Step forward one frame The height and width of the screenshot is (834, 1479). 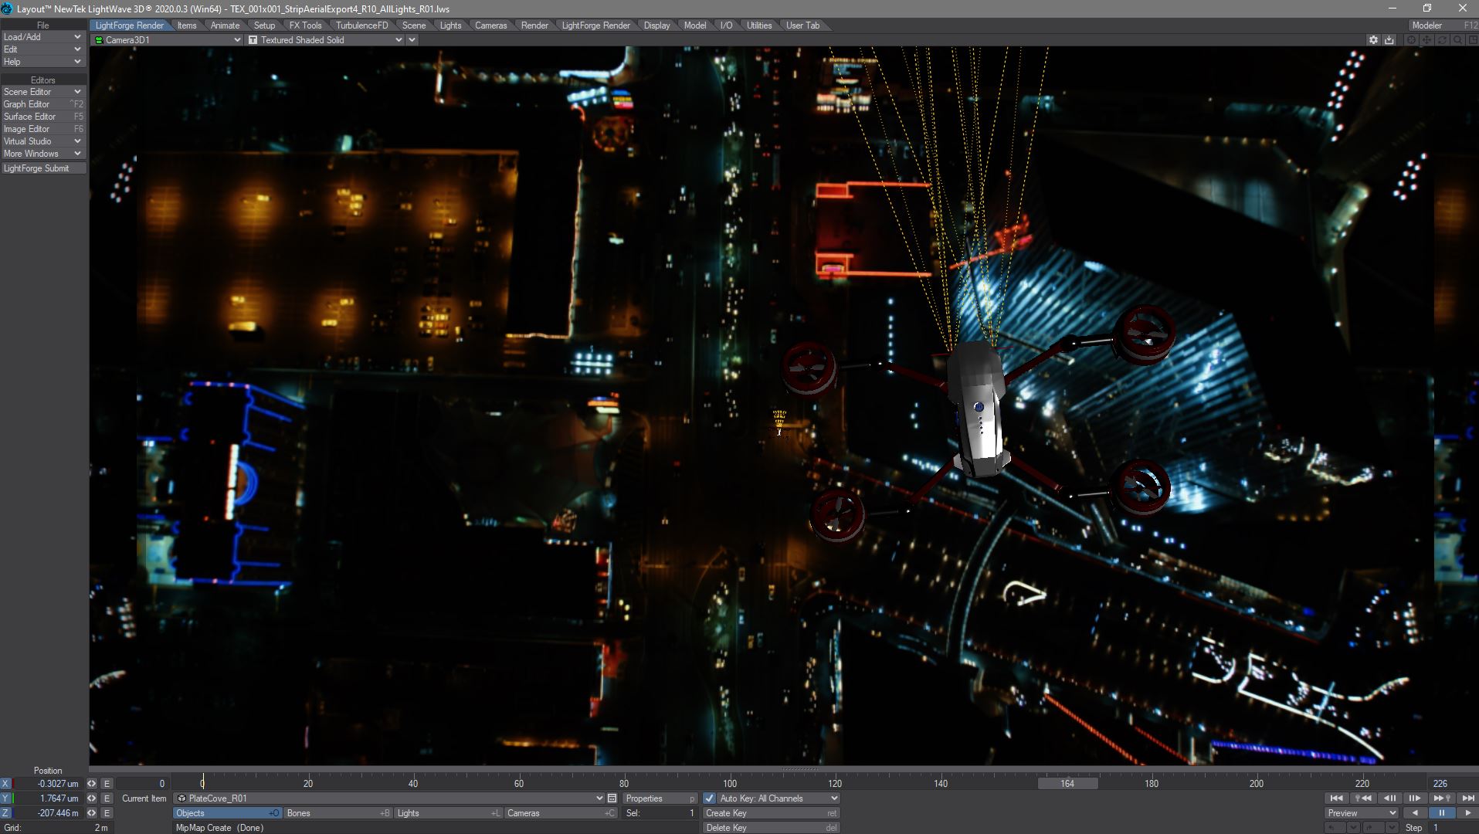coord(1415,798)
